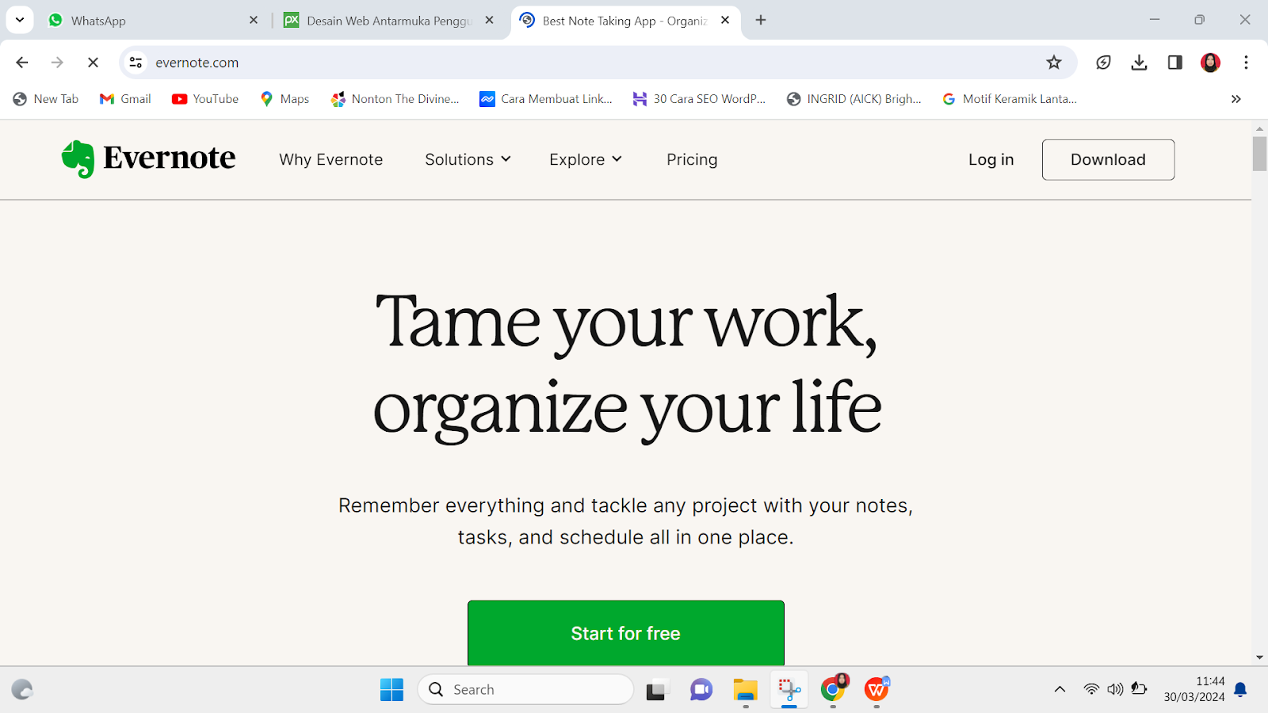Open the Gmail bookmark

point(125,99)
